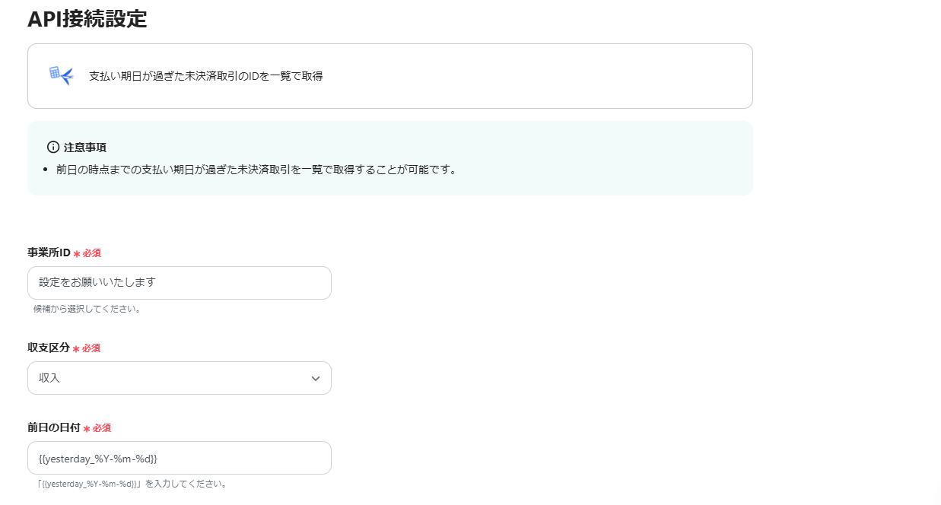This screenshot has height=505, width=941.
Task: Click the 必須 marker next to 事業所ID
Action: click(87, 253)
